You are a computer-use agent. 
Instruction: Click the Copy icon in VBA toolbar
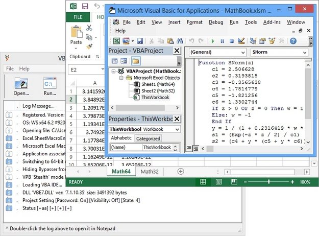(x=161, y=41)
